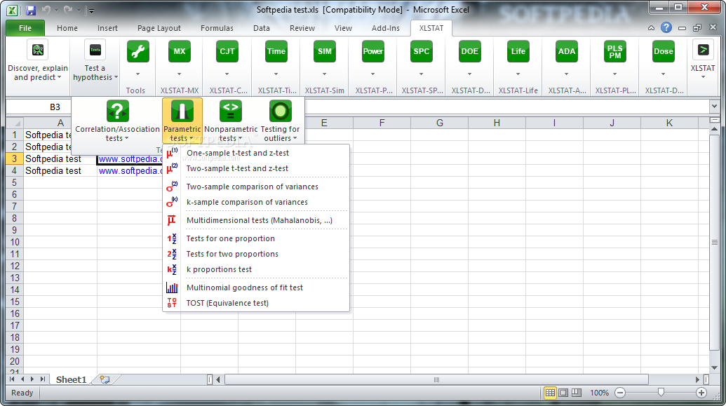The height and width of the screenshot is (406, 726).
Task: Click the Save icon in Quick Access Toolbar
Action: (x=31, y=10)
